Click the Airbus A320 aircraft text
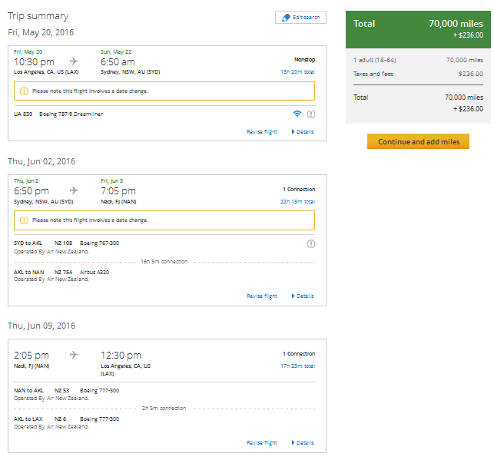 94,272
